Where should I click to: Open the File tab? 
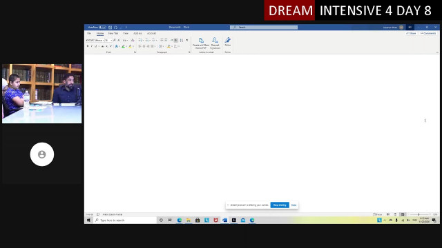(x=89, y=34)
